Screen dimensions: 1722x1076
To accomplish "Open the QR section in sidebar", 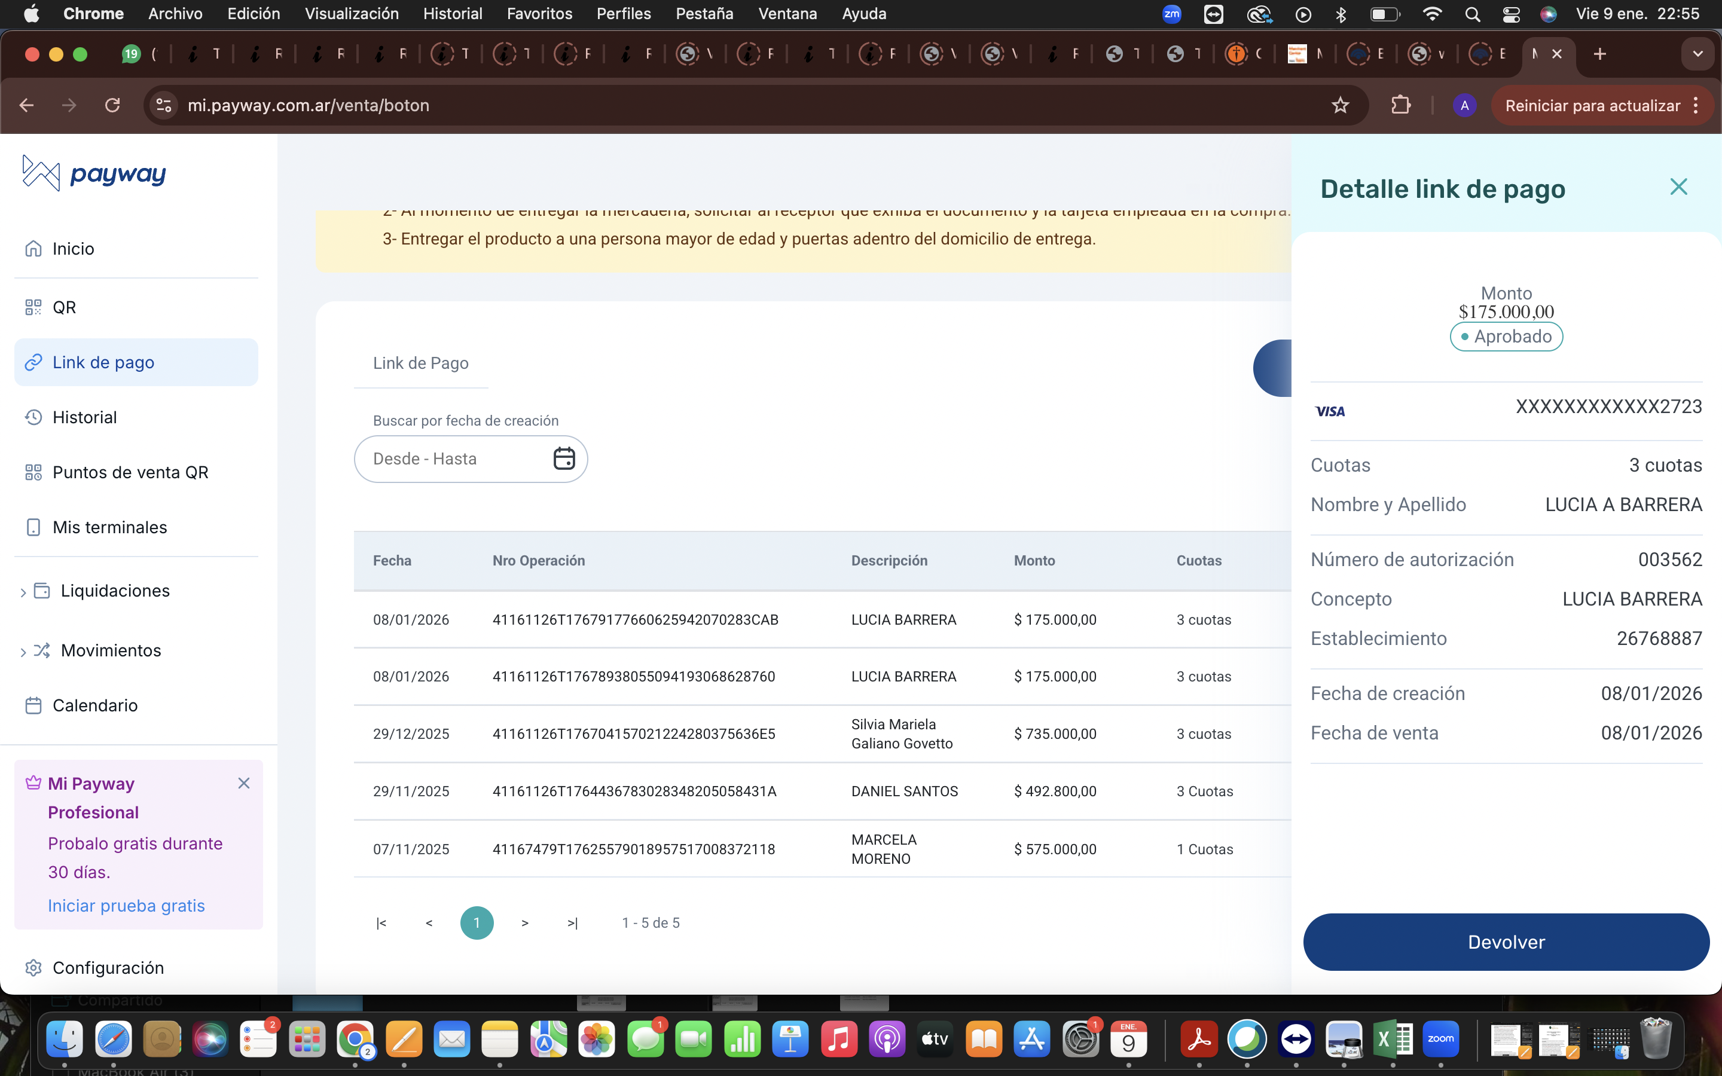I will click(64, 307).
